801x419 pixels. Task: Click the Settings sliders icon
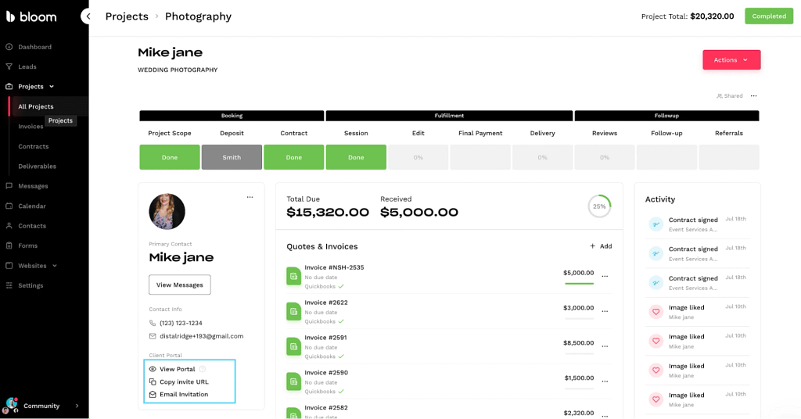(x=9, y=286)
